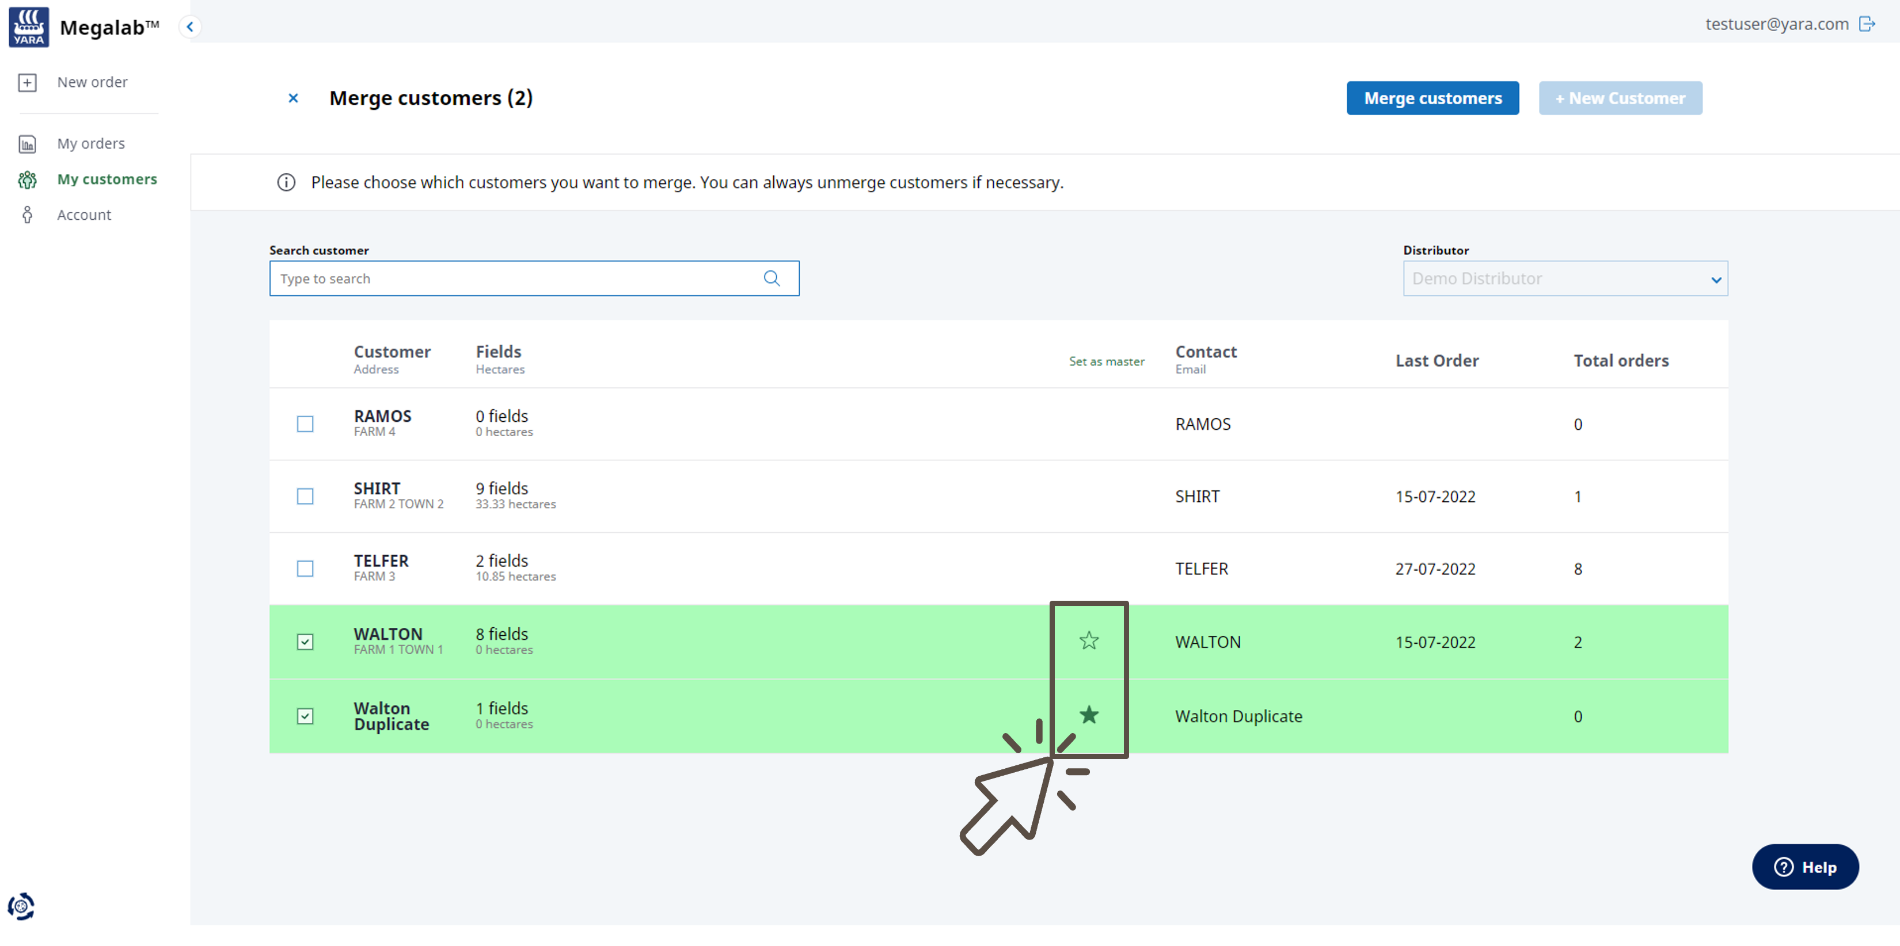Click the info icon beside merge notice

coord(286,182)
